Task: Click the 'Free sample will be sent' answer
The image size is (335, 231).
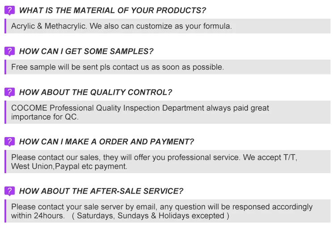Action: 117,67
